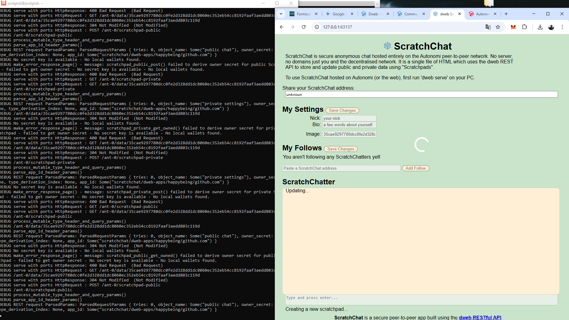The image size is (569, 320).
Task: Go back in browser history
Action: point(282,27)
